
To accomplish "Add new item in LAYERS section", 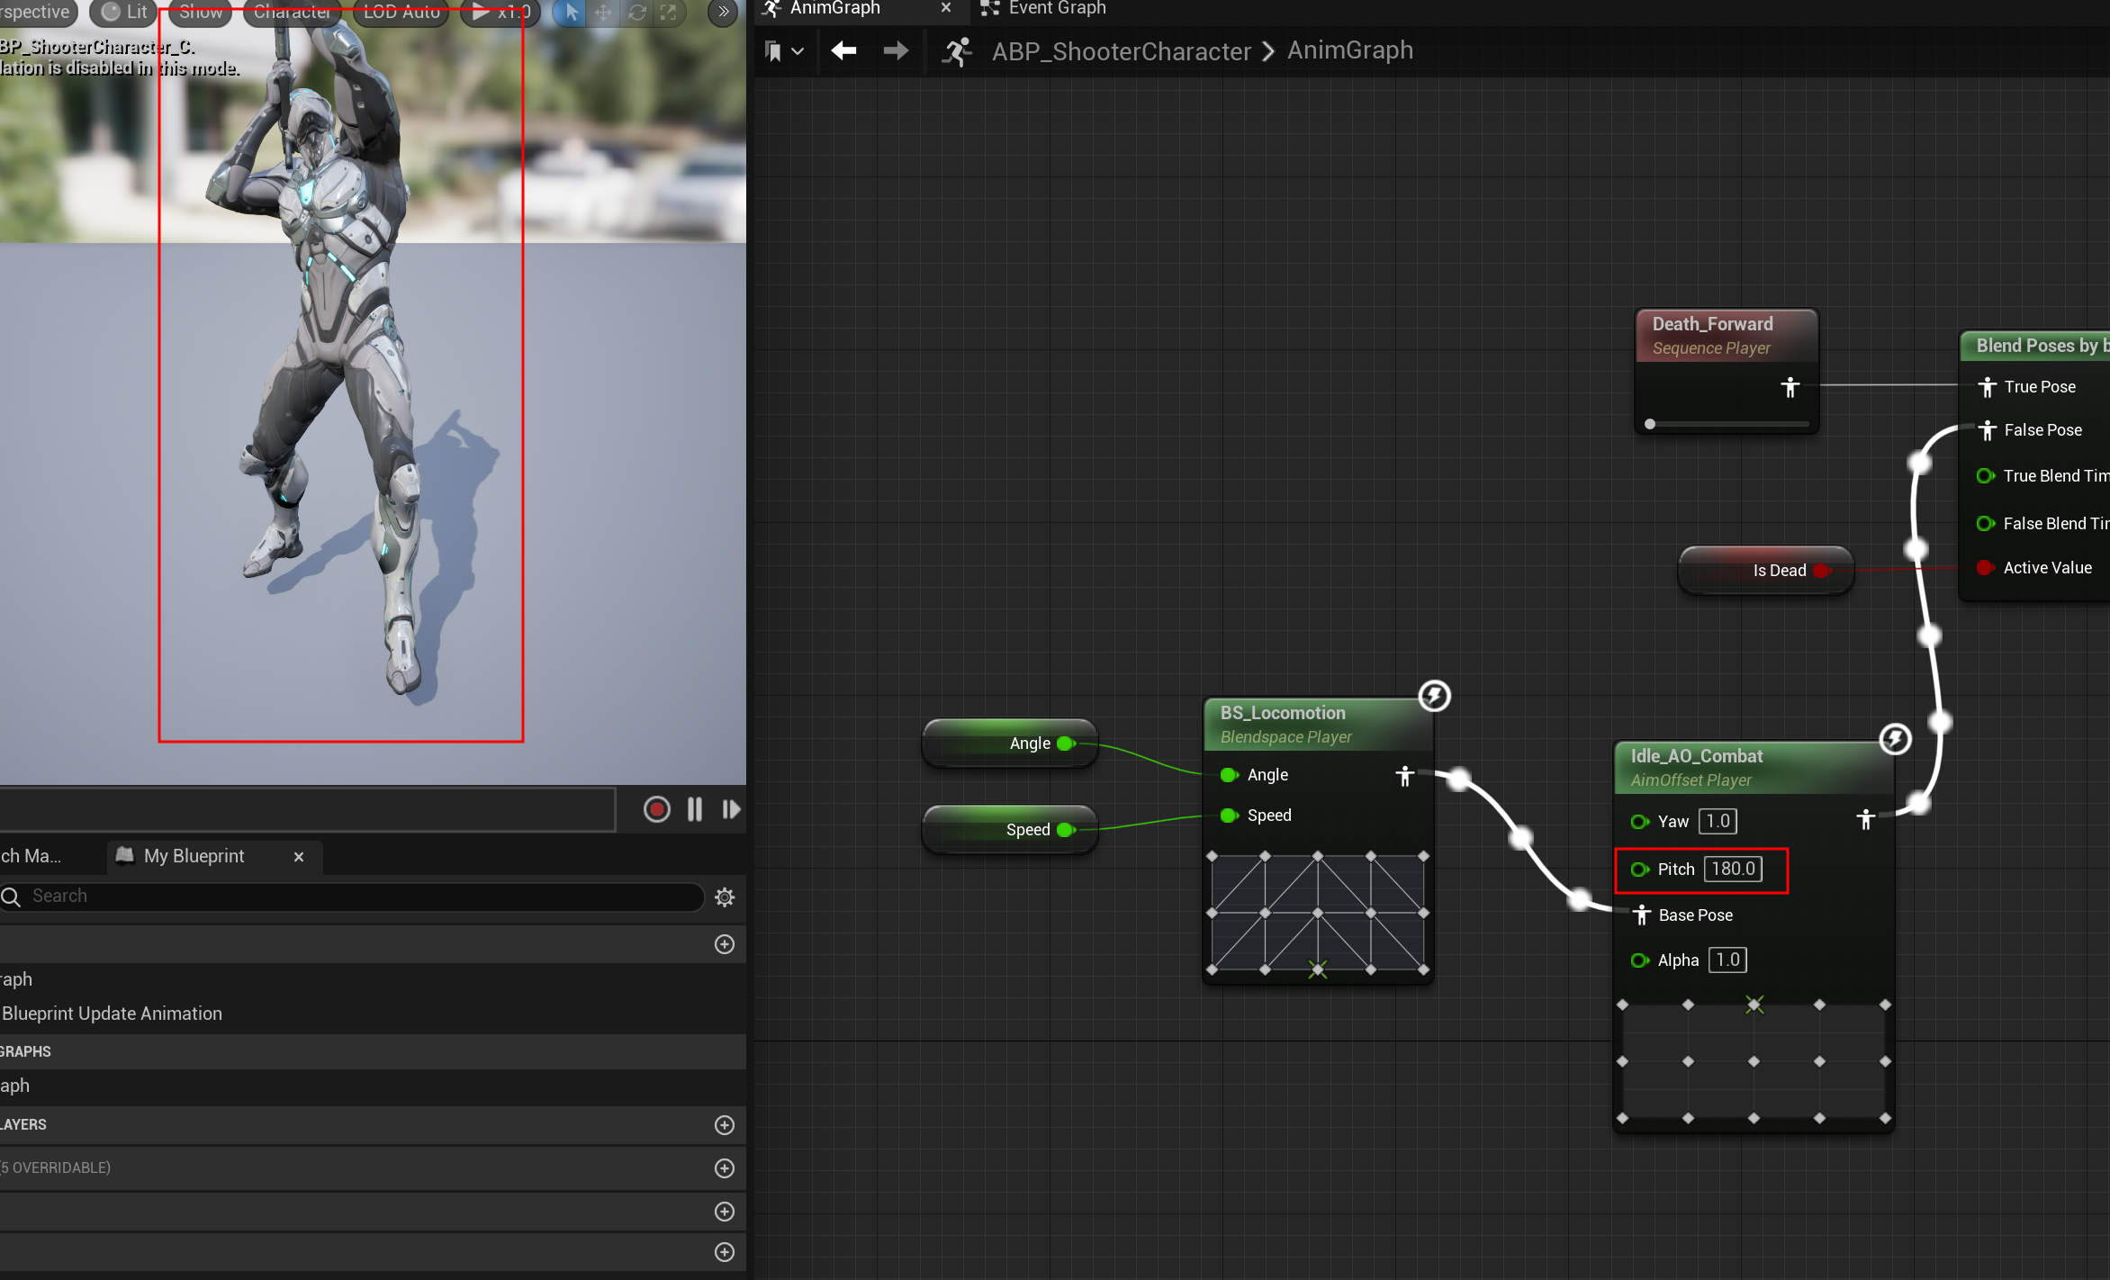I will click(x=725, y=1125).
